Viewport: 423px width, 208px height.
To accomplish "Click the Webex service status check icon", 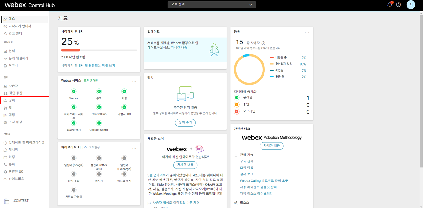I will tap(74, 91).
